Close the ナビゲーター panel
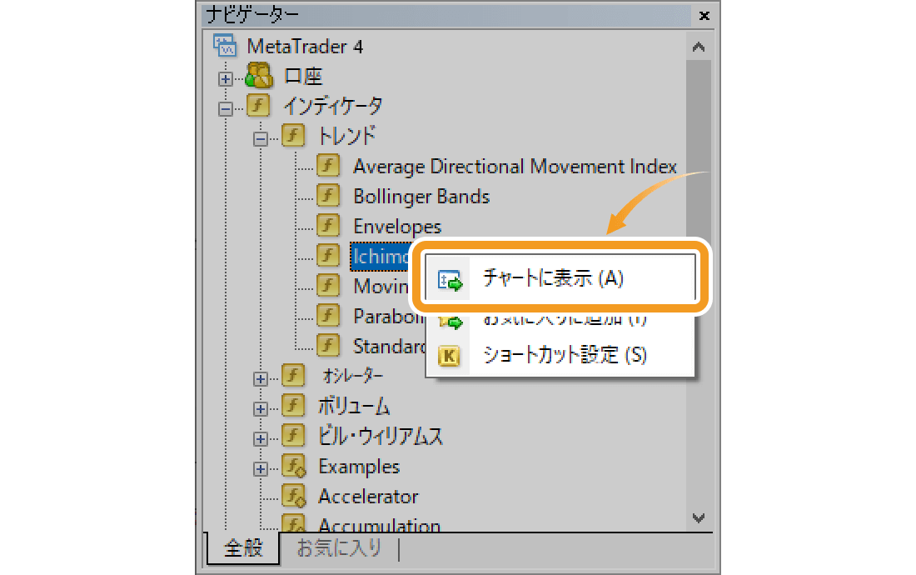Screen dimensions: 916x575 pyautogui.click(x=704, y=16)
